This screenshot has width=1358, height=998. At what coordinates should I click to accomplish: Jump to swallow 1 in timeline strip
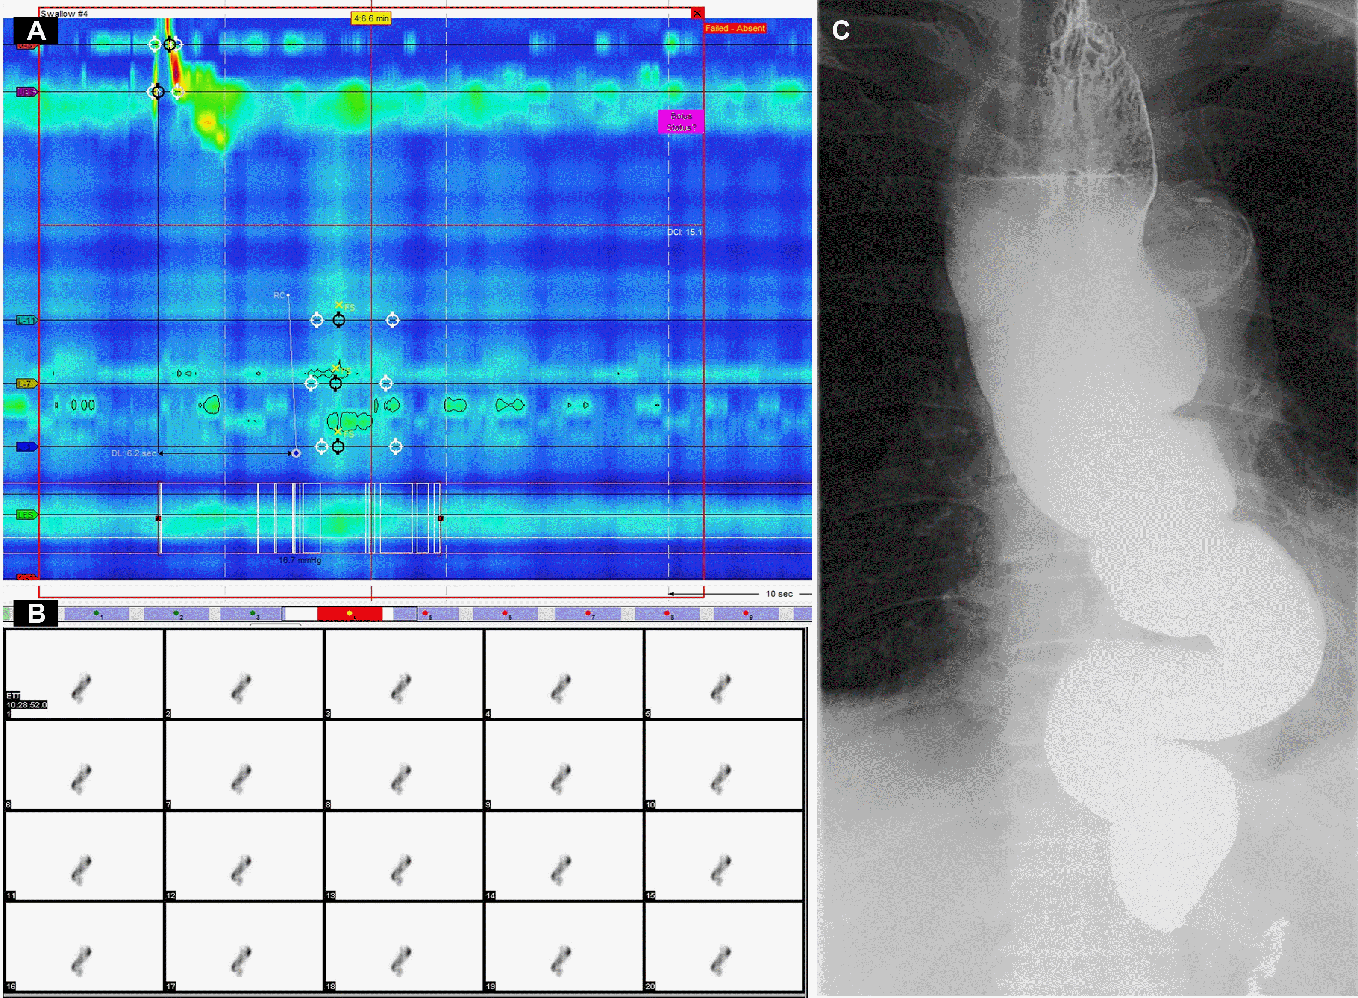pyautogui.click(x=97, y=614)
